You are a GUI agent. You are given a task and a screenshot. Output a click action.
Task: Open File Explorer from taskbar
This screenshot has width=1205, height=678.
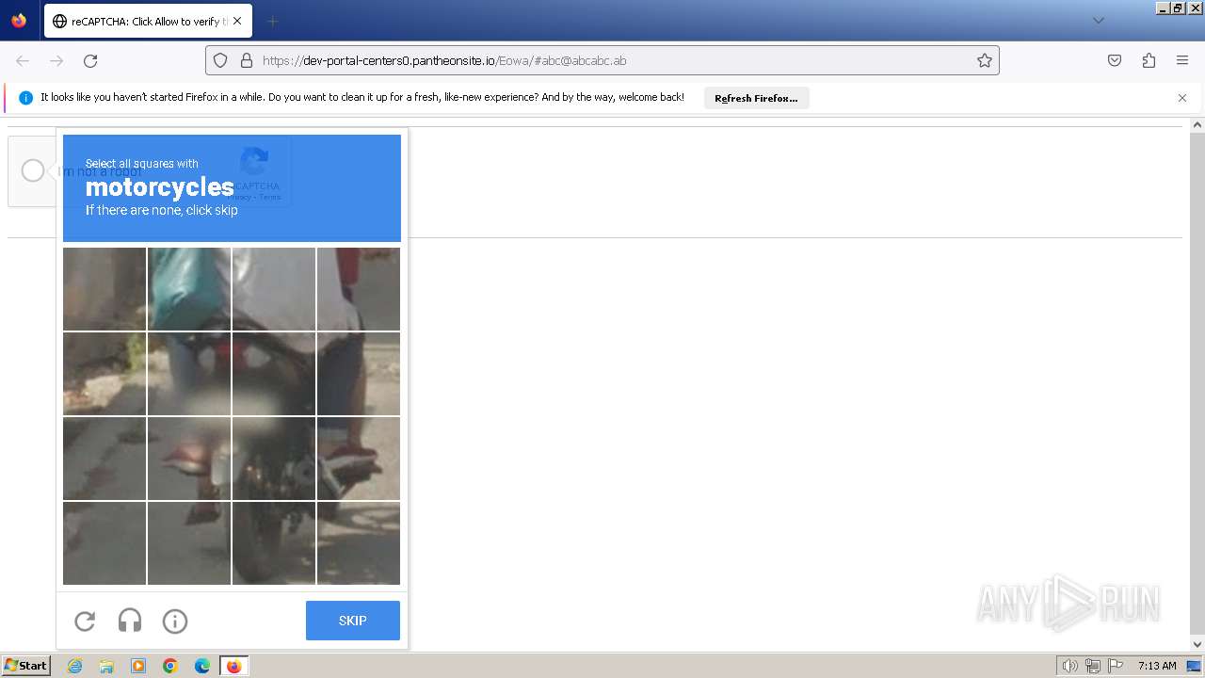106,666
